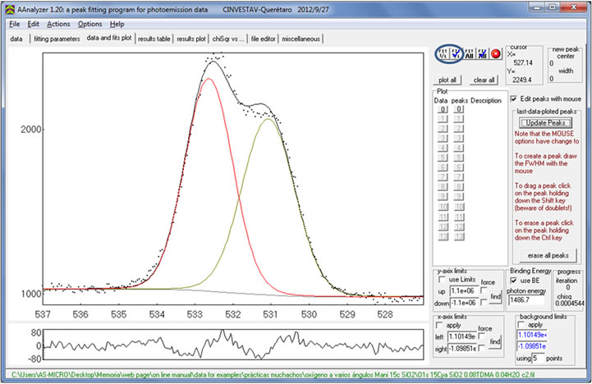
Task: Check apply under background limits
Action: (521, 324)
